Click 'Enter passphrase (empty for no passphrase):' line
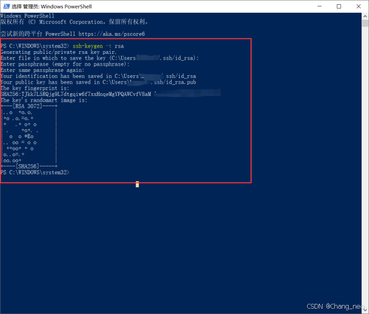Image resolution: width=369 pixels, height=314 pixels. [x=65, y=64]
